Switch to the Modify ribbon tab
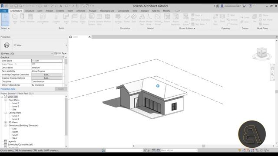This screenshot has width=278, height=156. point(166,11)
